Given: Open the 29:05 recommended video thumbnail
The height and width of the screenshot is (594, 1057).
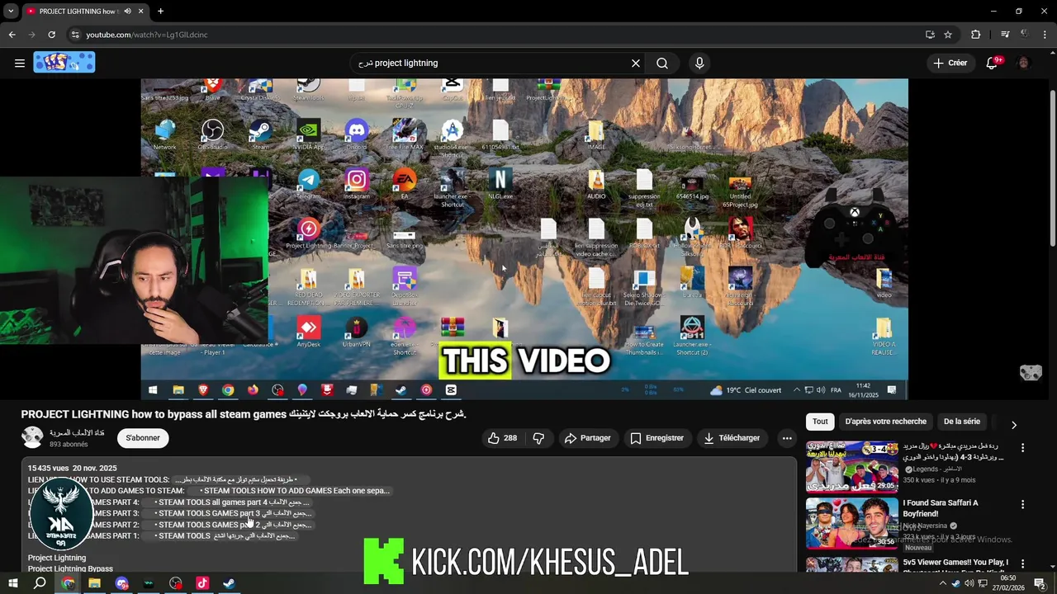Looking at the screenshot, I should 851,466.
